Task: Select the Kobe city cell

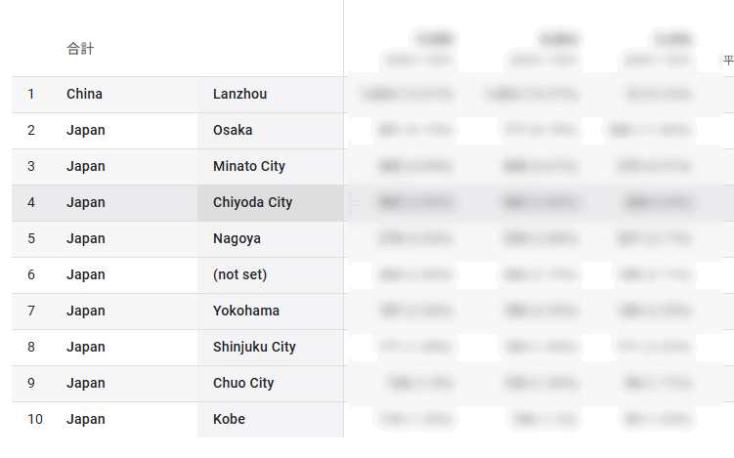Action: [229, 420]
